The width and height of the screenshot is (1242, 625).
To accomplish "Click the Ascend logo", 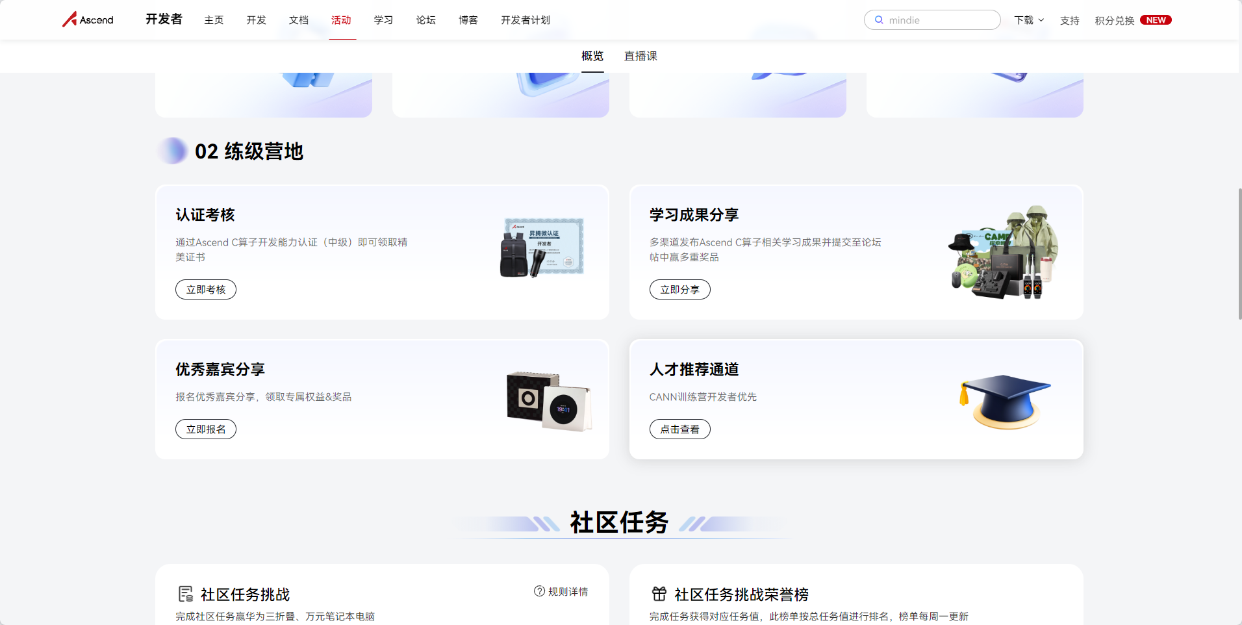I will (x=88, y=19).
